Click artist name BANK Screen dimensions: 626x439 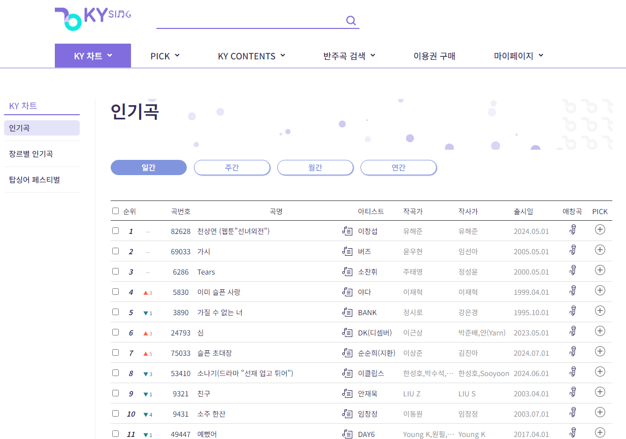[368, 313]
